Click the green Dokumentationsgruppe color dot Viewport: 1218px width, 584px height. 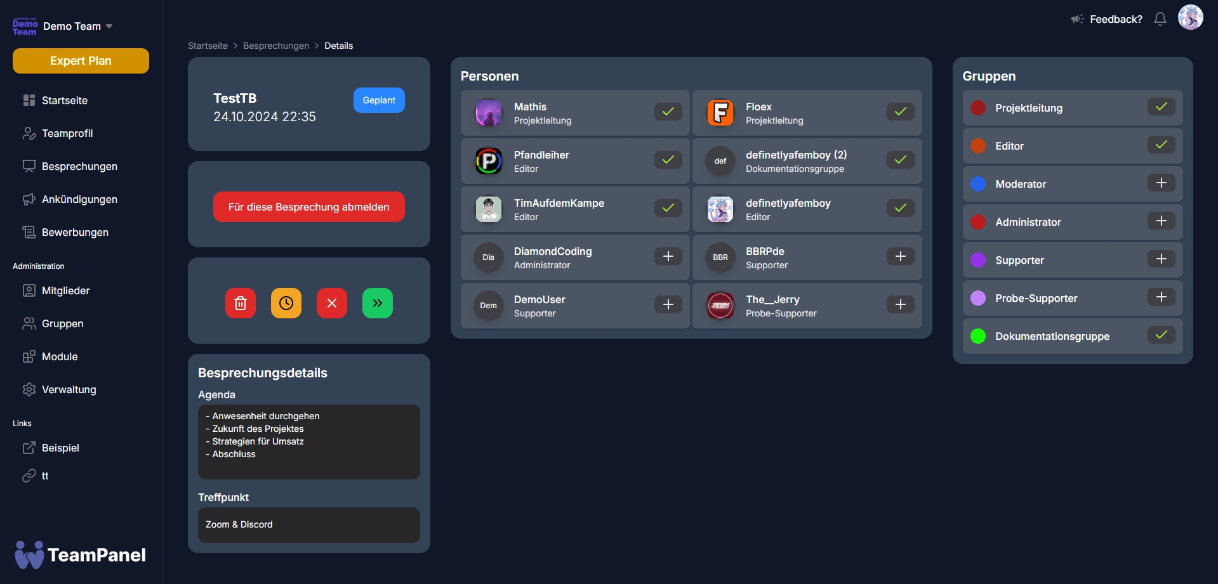(978, 336)
